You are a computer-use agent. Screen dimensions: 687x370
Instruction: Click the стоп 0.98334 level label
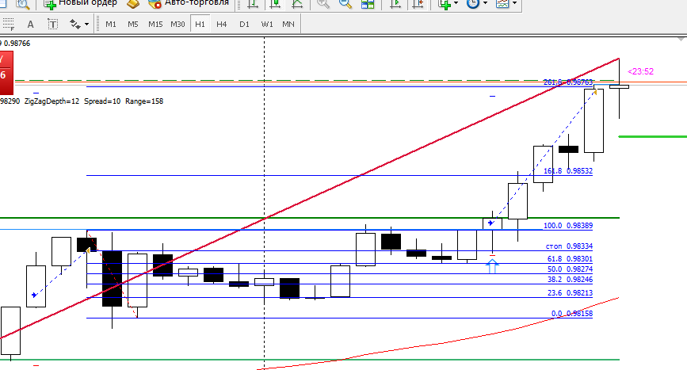[x=569, y=246]
